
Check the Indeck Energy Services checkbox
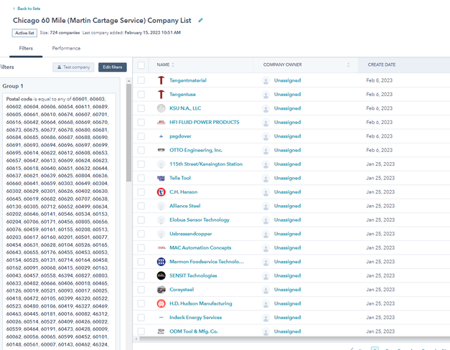coord(141,318)
